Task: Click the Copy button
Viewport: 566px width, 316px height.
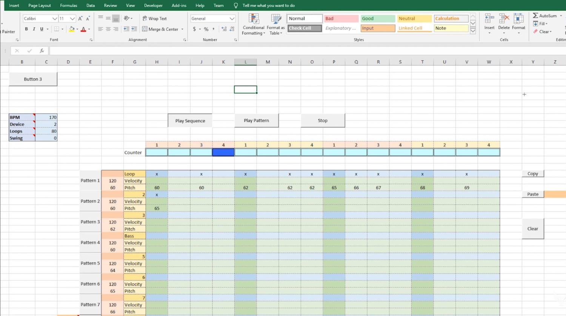Action: tap(533, 174)
